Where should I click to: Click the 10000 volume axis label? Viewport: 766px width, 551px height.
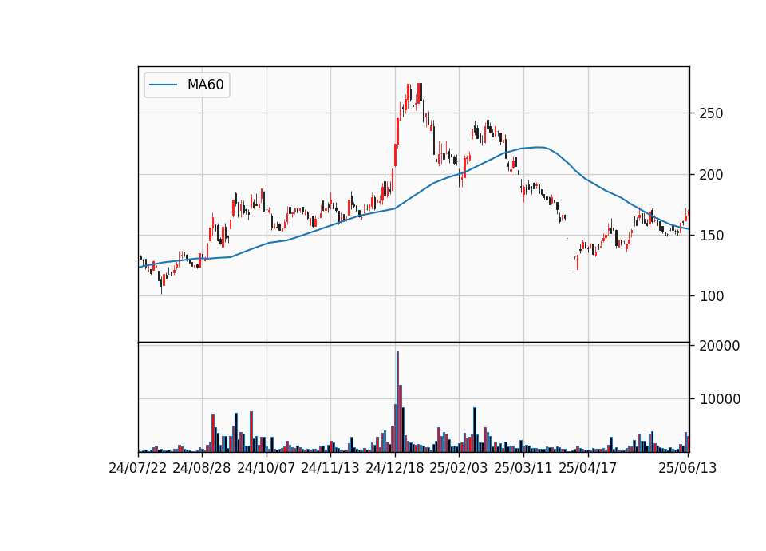pos(720,399)
